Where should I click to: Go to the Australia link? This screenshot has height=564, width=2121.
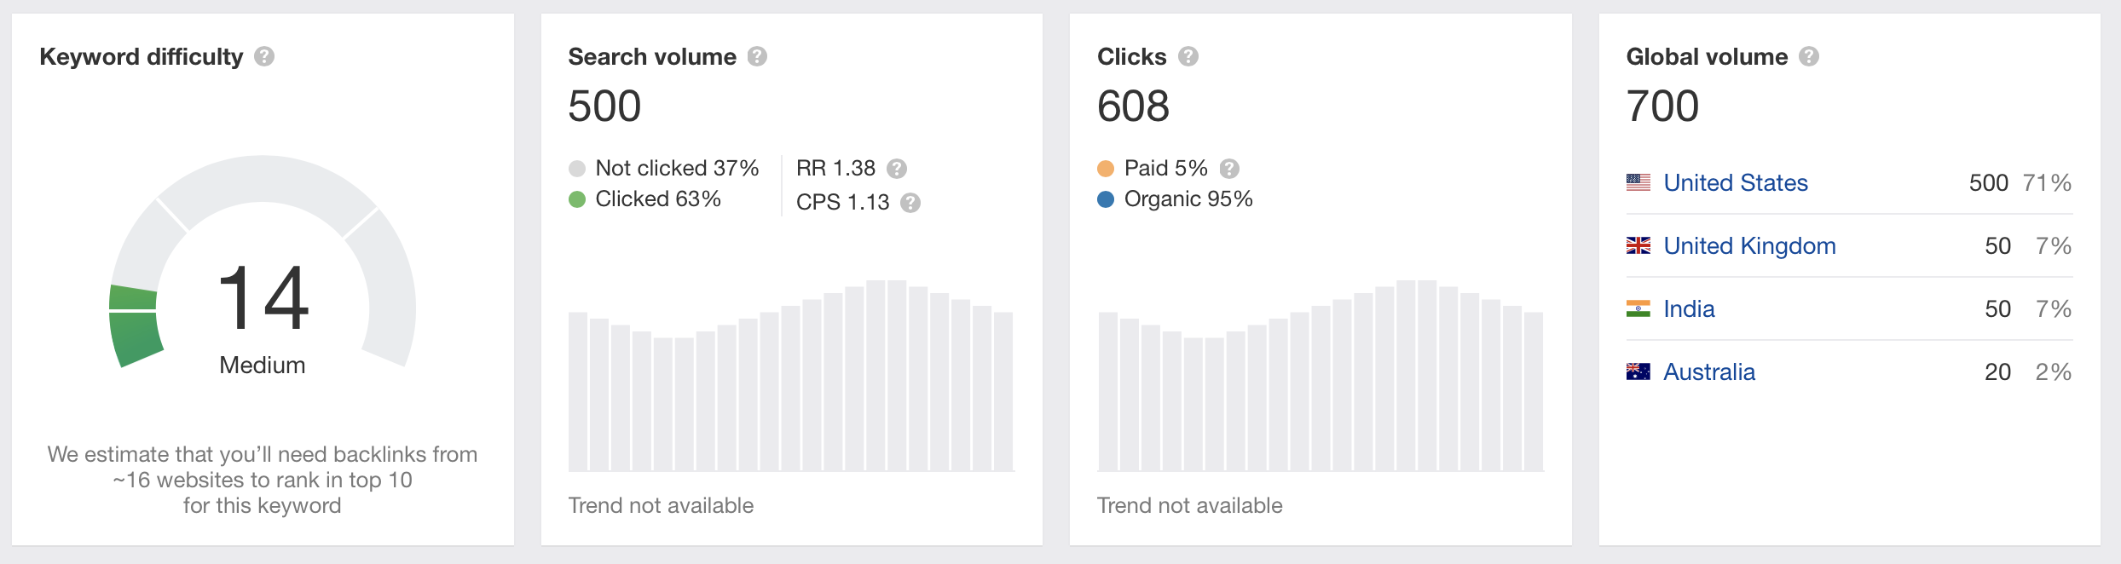(1709, 371)
